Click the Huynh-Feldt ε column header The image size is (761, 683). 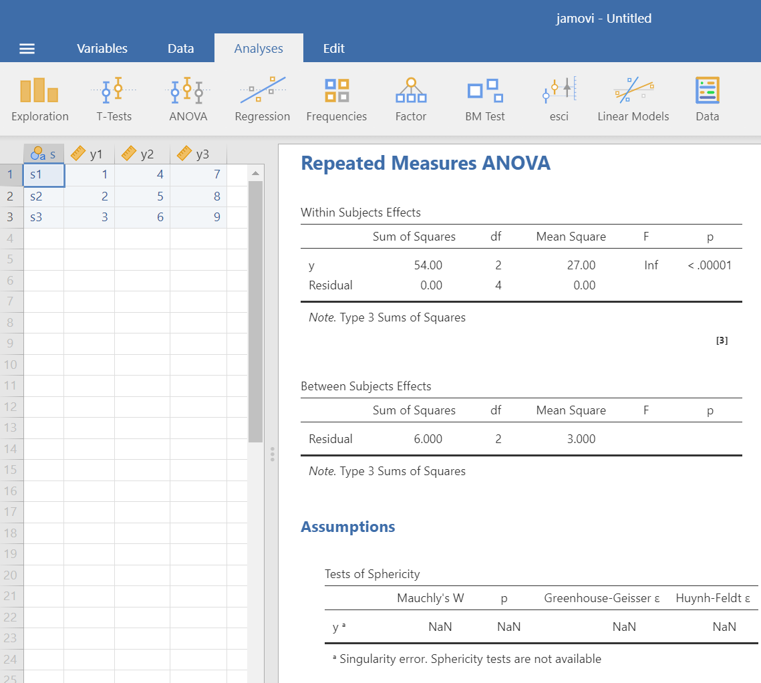pos(713,599)
